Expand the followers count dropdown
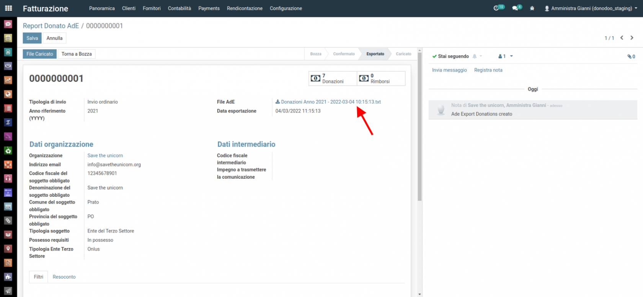The width and height of the screenshot is (643, 297). tap(505, 56)
